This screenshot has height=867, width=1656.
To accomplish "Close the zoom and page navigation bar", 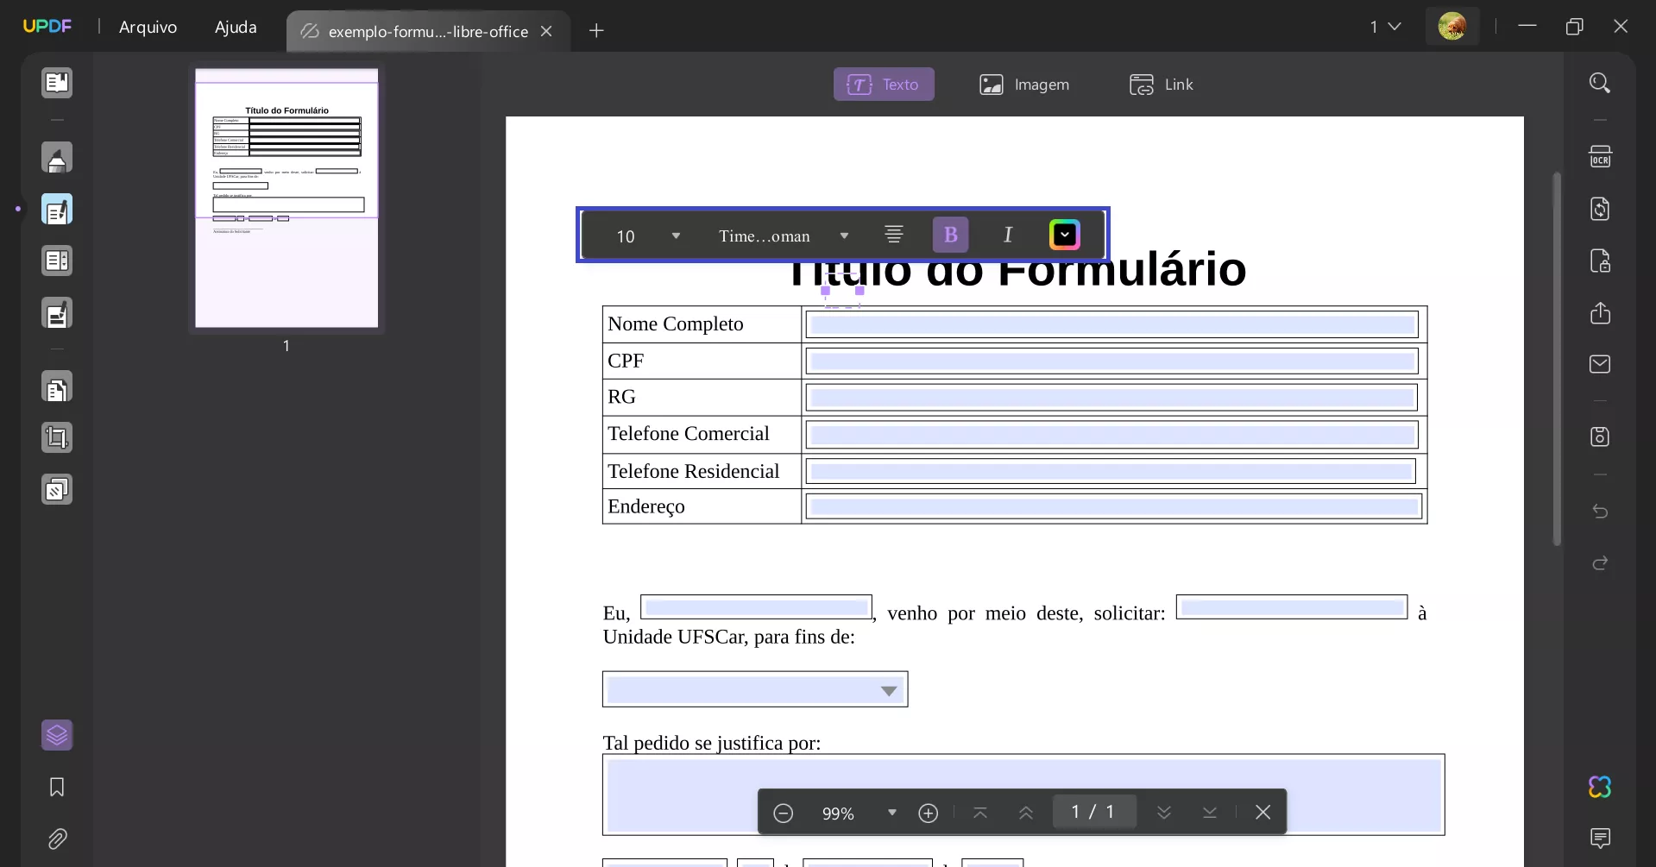I will pyautogui.click(x=1262, y=813).
